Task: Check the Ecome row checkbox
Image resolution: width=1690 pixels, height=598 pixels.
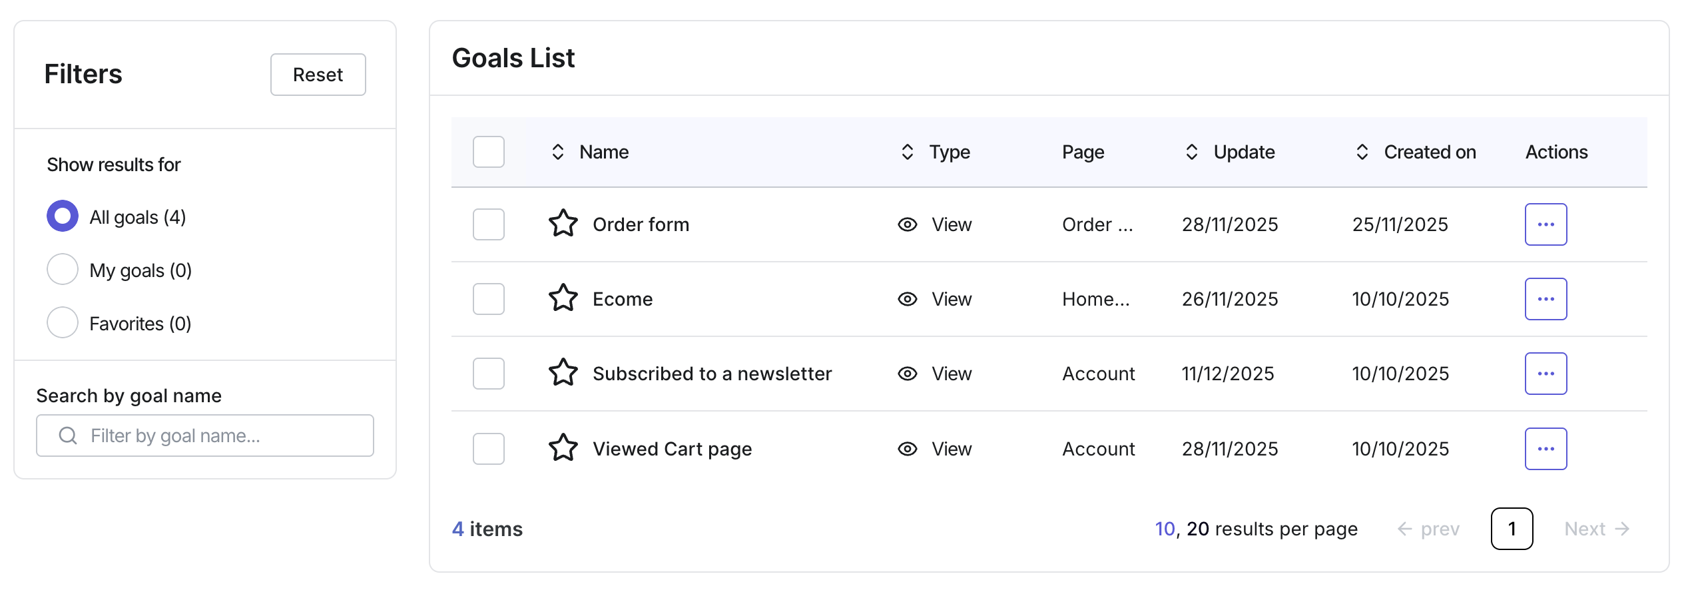Action: tap(488, 299)
